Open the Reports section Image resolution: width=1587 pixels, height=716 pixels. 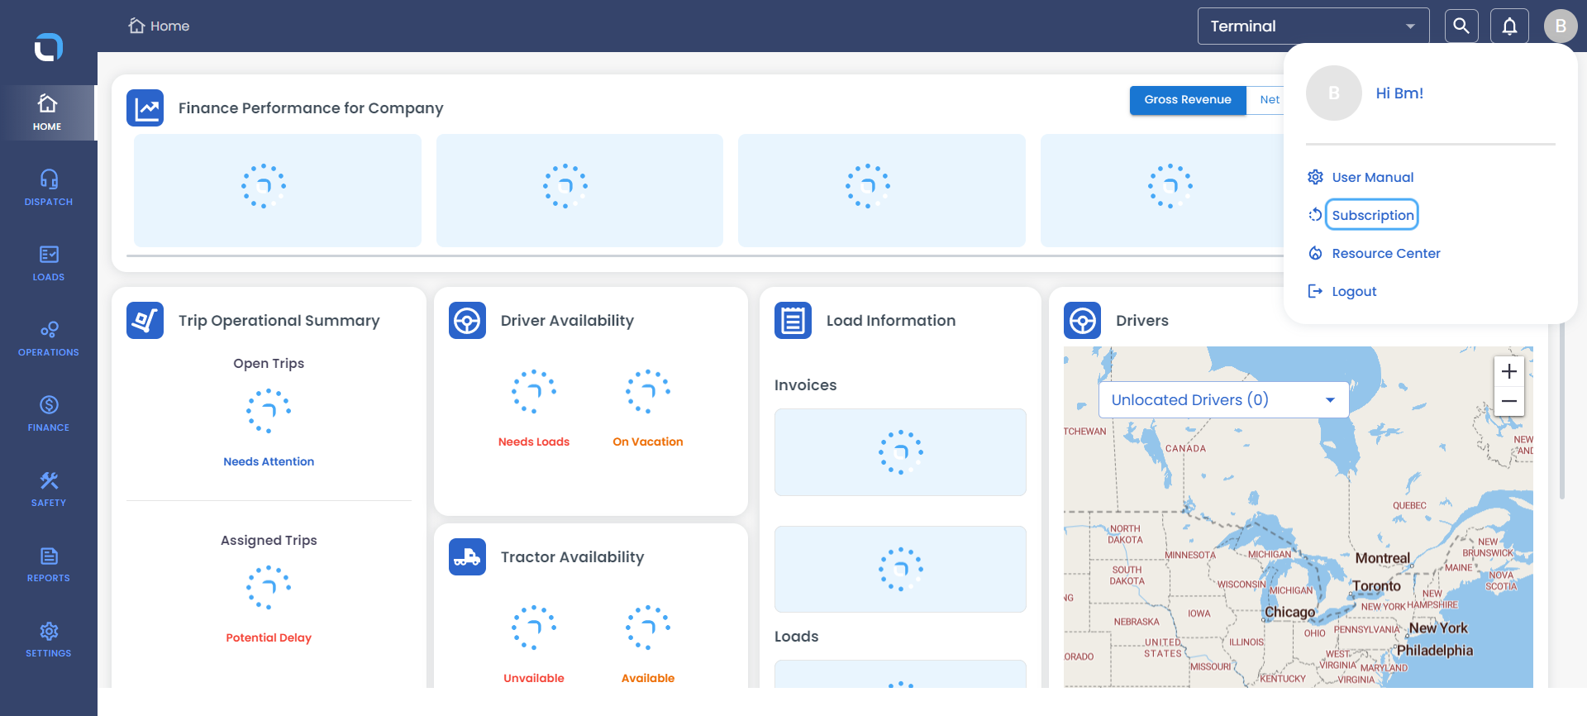[x=49, y=564]
